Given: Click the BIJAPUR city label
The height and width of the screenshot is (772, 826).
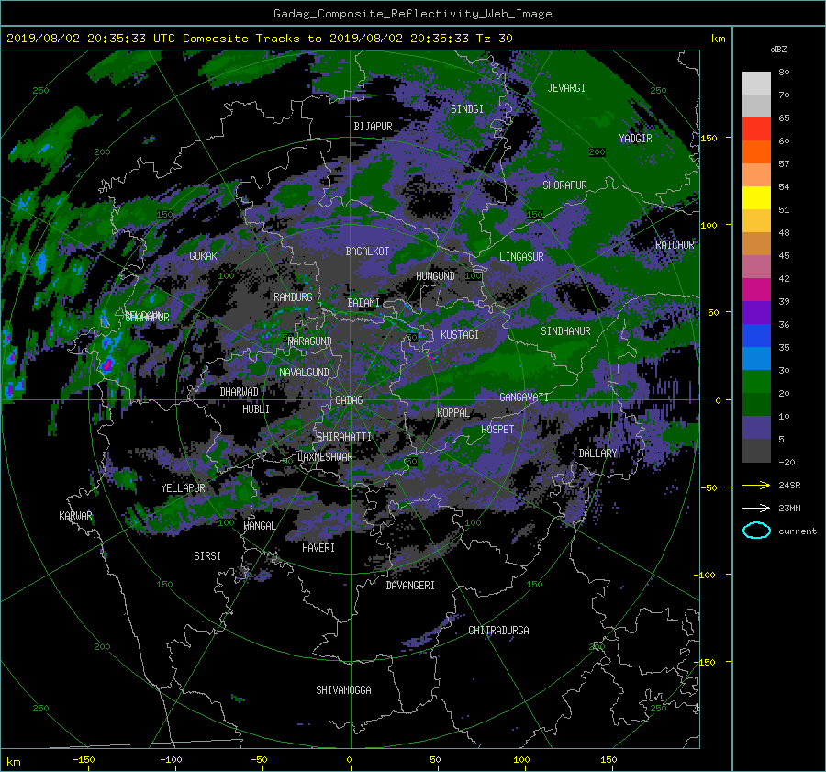Looking at the screenshot, I should click(373, 127).
